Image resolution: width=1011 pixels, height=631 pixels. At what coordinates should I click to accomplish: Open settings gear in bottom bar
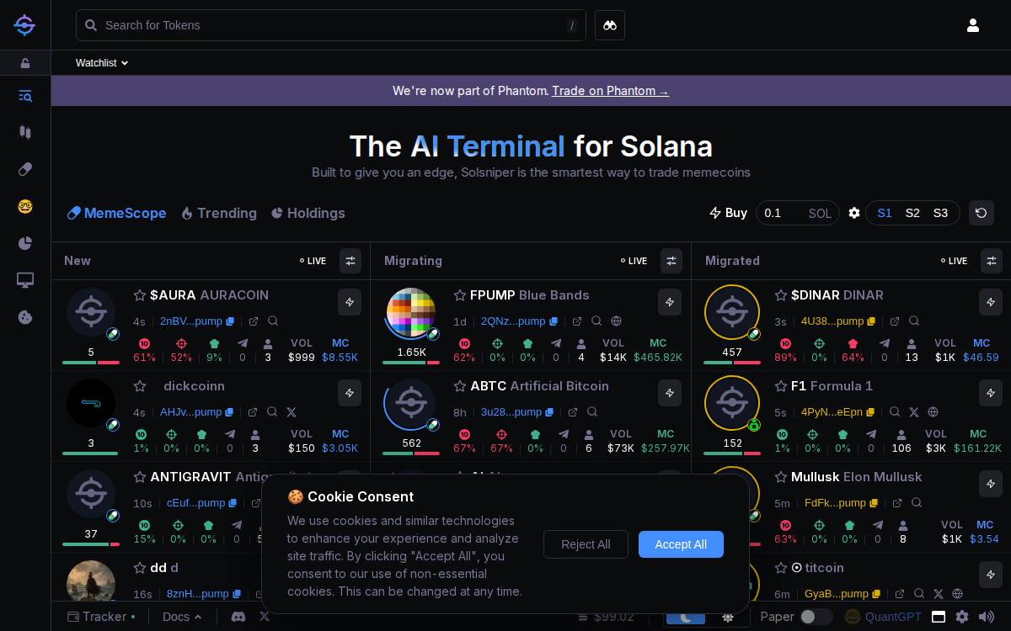click(x=962, y=617)
